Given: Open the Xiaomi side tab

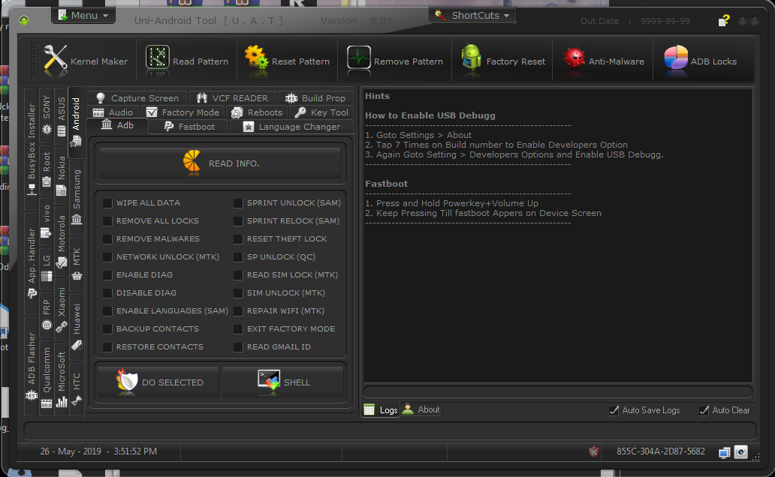Looking at the screenshot, I should point(62,310).
